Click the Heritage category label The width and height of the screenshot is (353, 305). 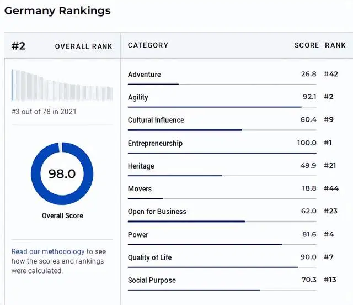141,166
